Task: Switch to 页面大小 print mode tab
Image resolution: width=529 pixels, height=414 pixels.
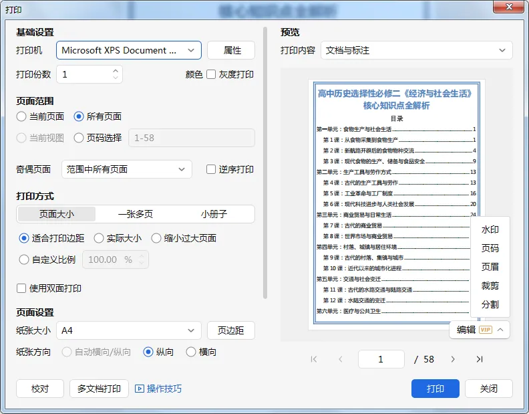Action: (57, 214)
